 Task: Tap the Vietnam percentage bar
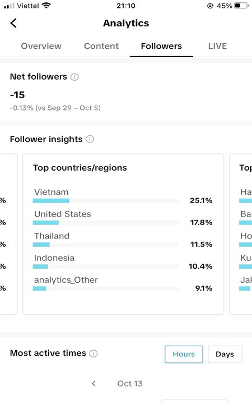(x=105, y=201)
